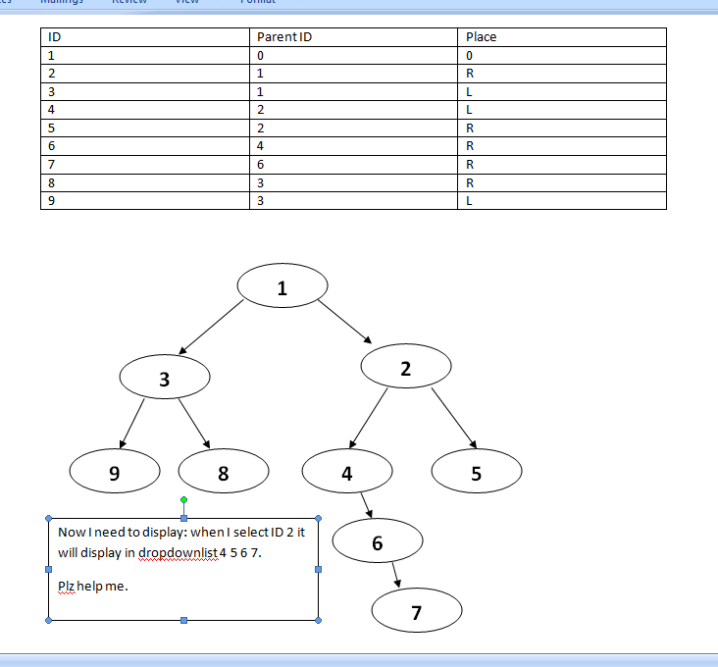Select the arrow from node 3 to node 8
Image resolution: width=718 pixels, height=667 pixels.
click(194, 424)
